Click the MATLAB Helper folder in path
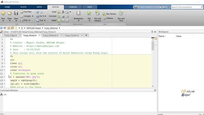The width and height of the screenshot is (204, 115). [34, 28]
